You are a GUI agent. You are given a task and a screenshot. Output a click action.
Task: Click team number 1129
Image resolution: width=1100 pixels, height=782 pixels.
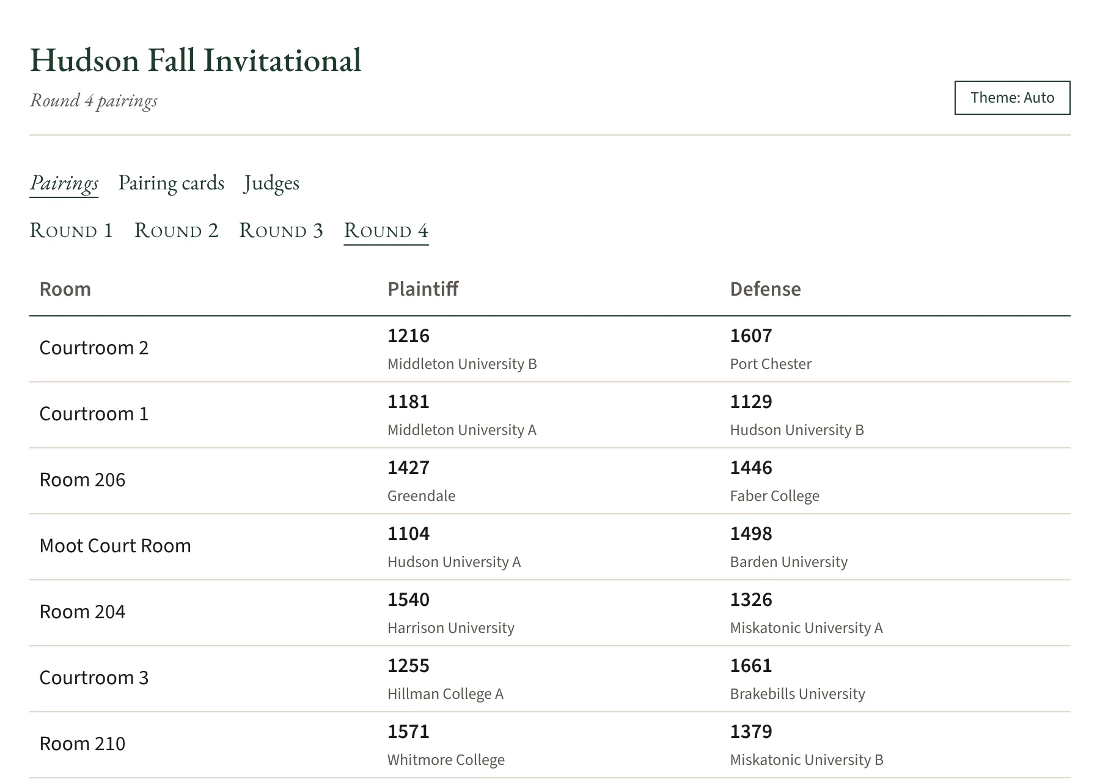[751, 401]
